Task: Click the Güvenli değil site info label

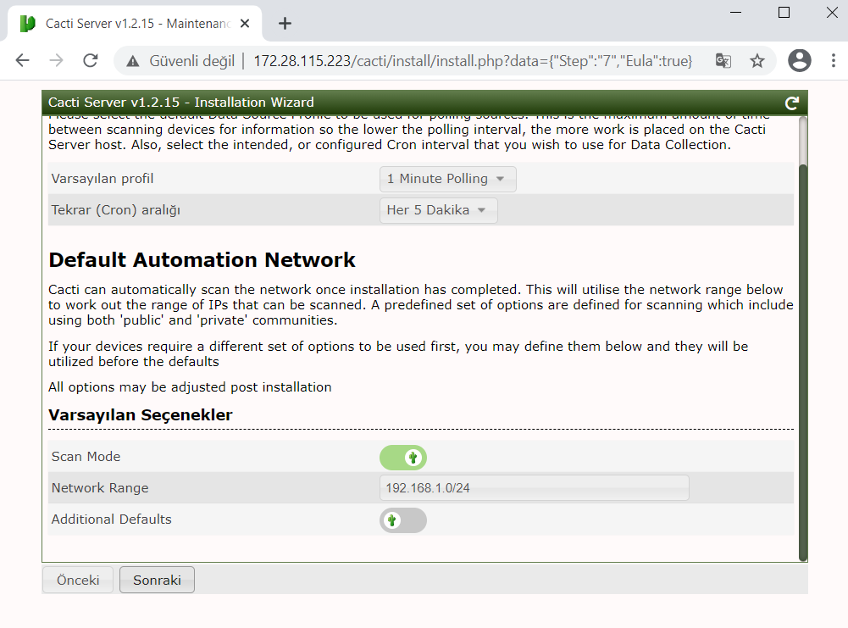Action: coord(192,61)
